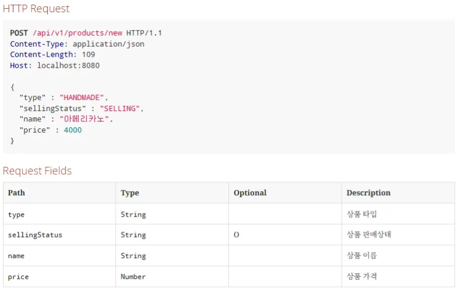The width and height of the screenshot is (458, 289).
Task: Select the sellingStatus path cell
Action: pyautogui.click(x=35, y=235)
